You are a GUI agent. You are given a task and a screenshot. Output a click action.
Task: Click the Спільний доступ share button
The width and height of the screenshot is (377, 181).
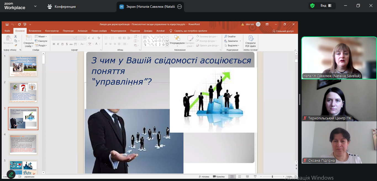tap(283, 31)
